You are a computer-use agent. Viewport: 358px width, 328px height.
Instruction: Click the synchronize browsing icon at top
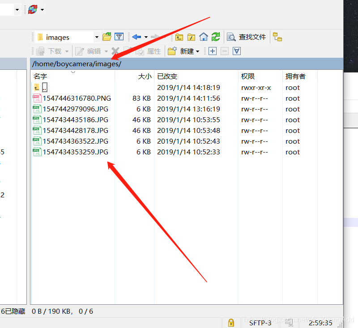tap(33, 9)
